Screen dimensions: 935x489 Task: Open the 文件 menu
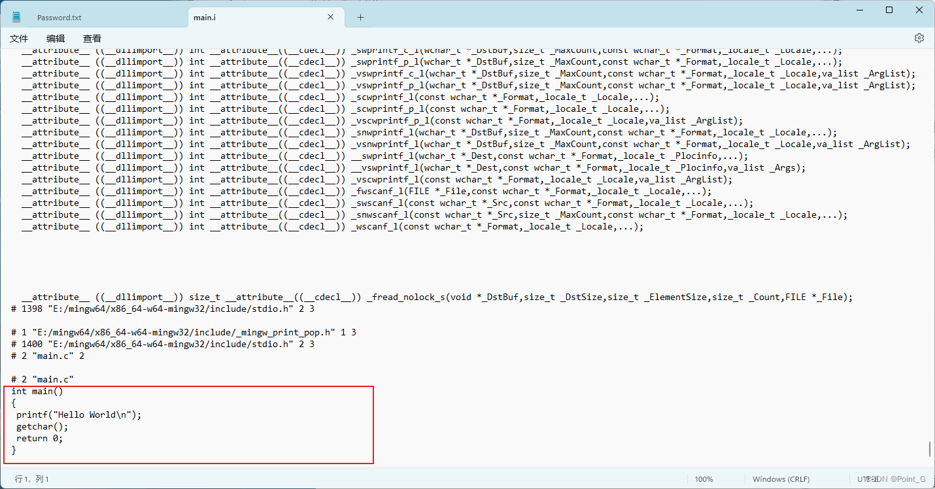[19, 39]
